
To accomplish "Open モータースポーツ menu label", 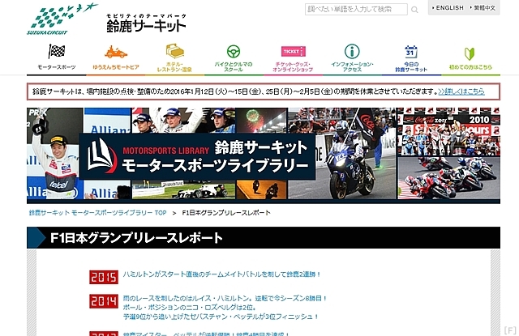I will (x=57, y=67).
